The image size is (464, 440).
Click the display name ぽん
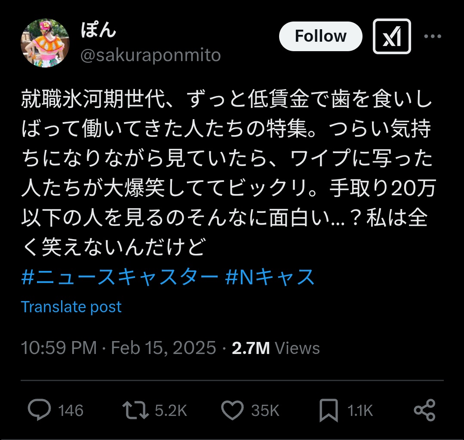pyautogui.click(x=98, y=31)
